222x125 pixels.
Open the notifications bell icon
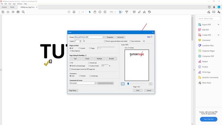tap(214, 7)
